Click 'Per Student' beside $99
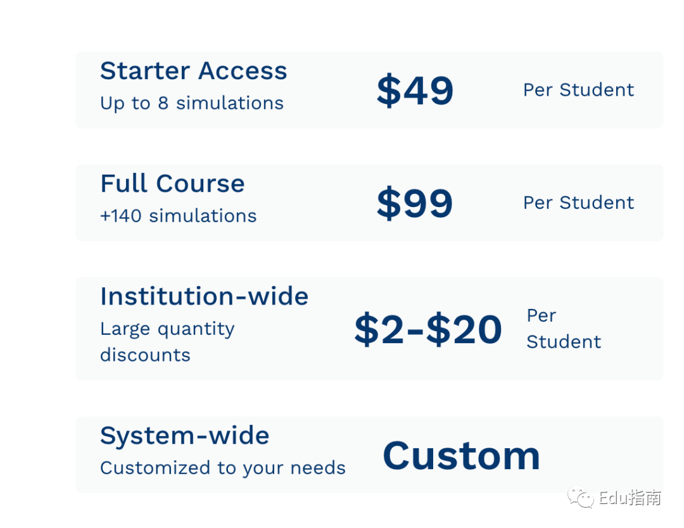 578,203
